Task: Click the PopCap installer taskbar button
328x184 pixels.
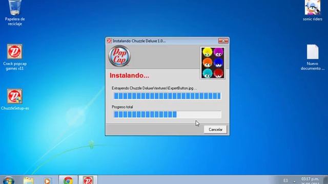Action: click(x=88, y=180)
